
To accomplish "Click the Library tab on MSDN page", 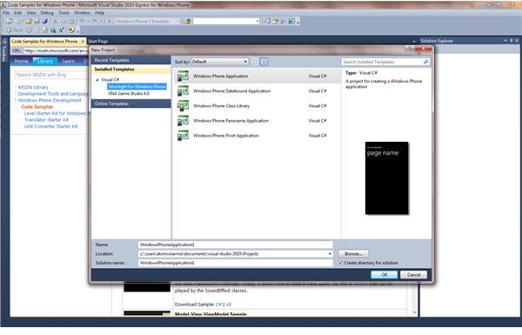I will pyautogui.click(x=45, y=61).
